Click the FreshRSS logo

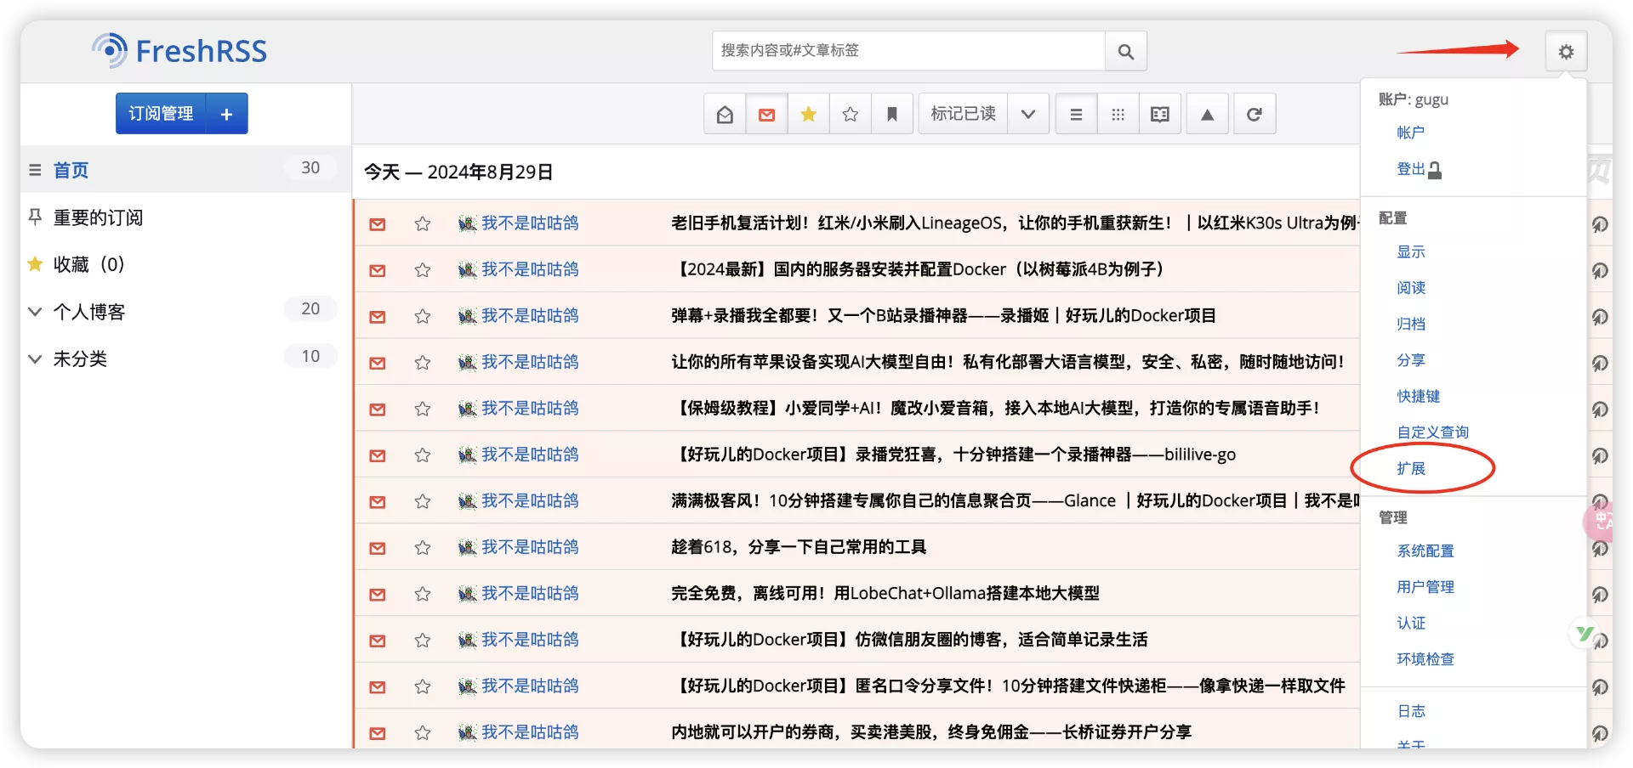[179, 51]
